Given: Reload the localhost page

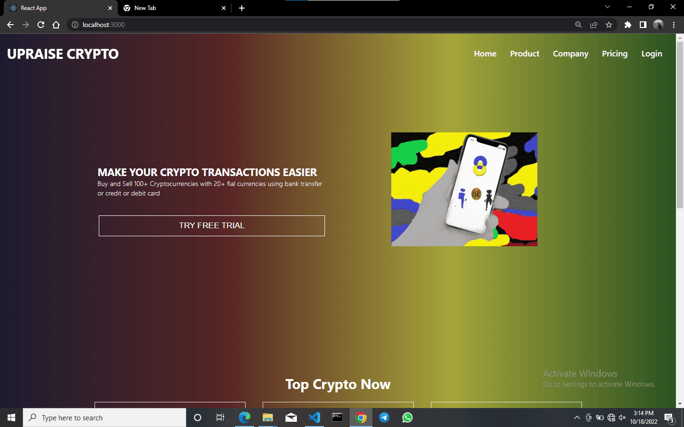Looking at the screenshot, I should click(x=41, y=24).
